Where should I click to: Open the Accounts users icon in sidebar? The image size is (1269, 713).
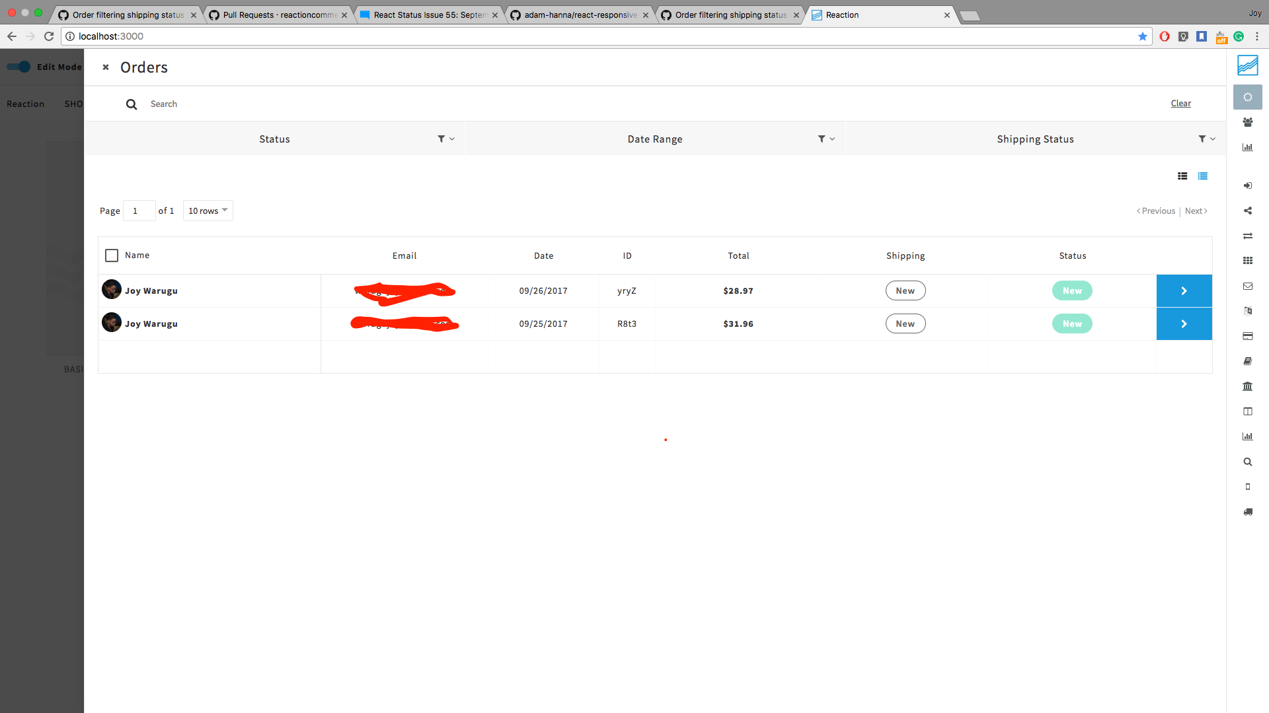point(1247,122)
